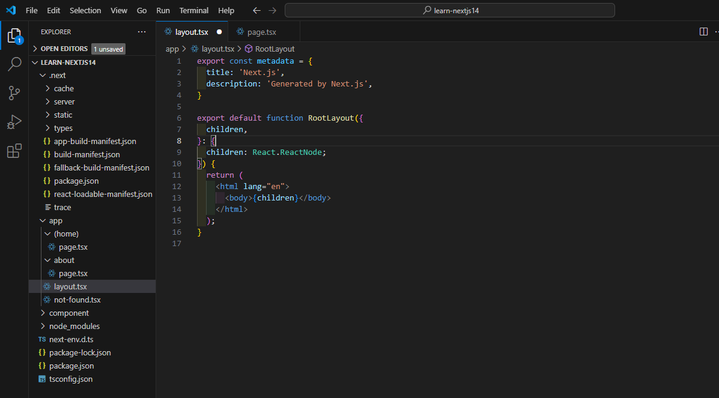Click JSON braces icon of app-build-manifest.json
This screenshot has width=719, height=398.
47,141
